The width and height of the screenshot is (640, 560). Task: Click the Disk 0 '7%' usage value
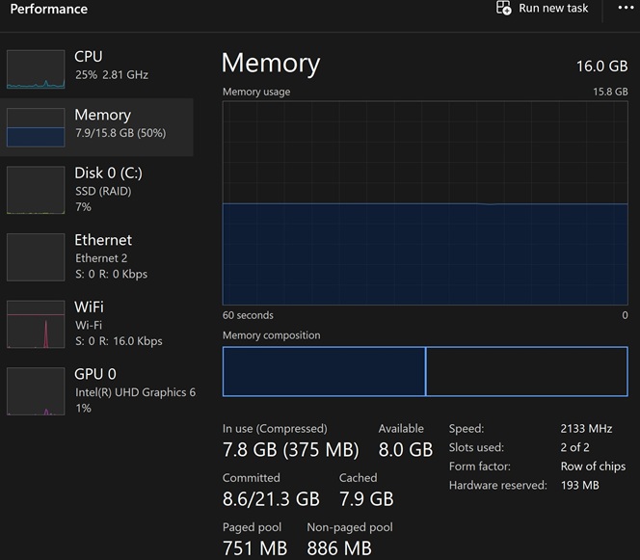tap(83, 207)
